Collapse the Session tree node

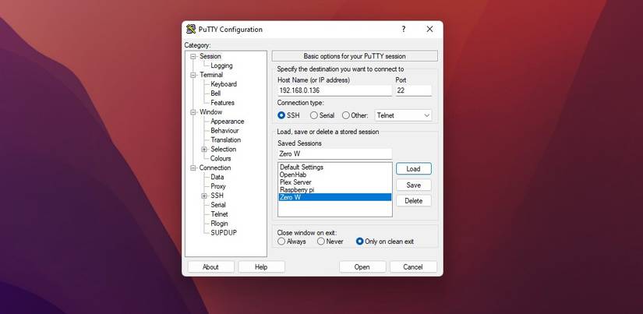click(193, 57)
